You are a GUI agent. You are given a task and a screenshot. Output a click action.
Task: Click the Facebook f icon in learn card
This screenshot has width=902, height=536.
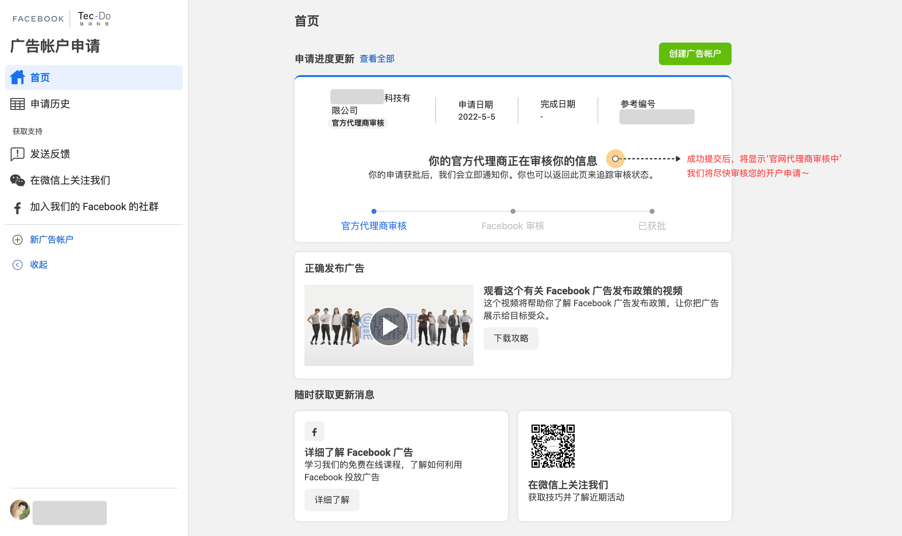[314, 431]
